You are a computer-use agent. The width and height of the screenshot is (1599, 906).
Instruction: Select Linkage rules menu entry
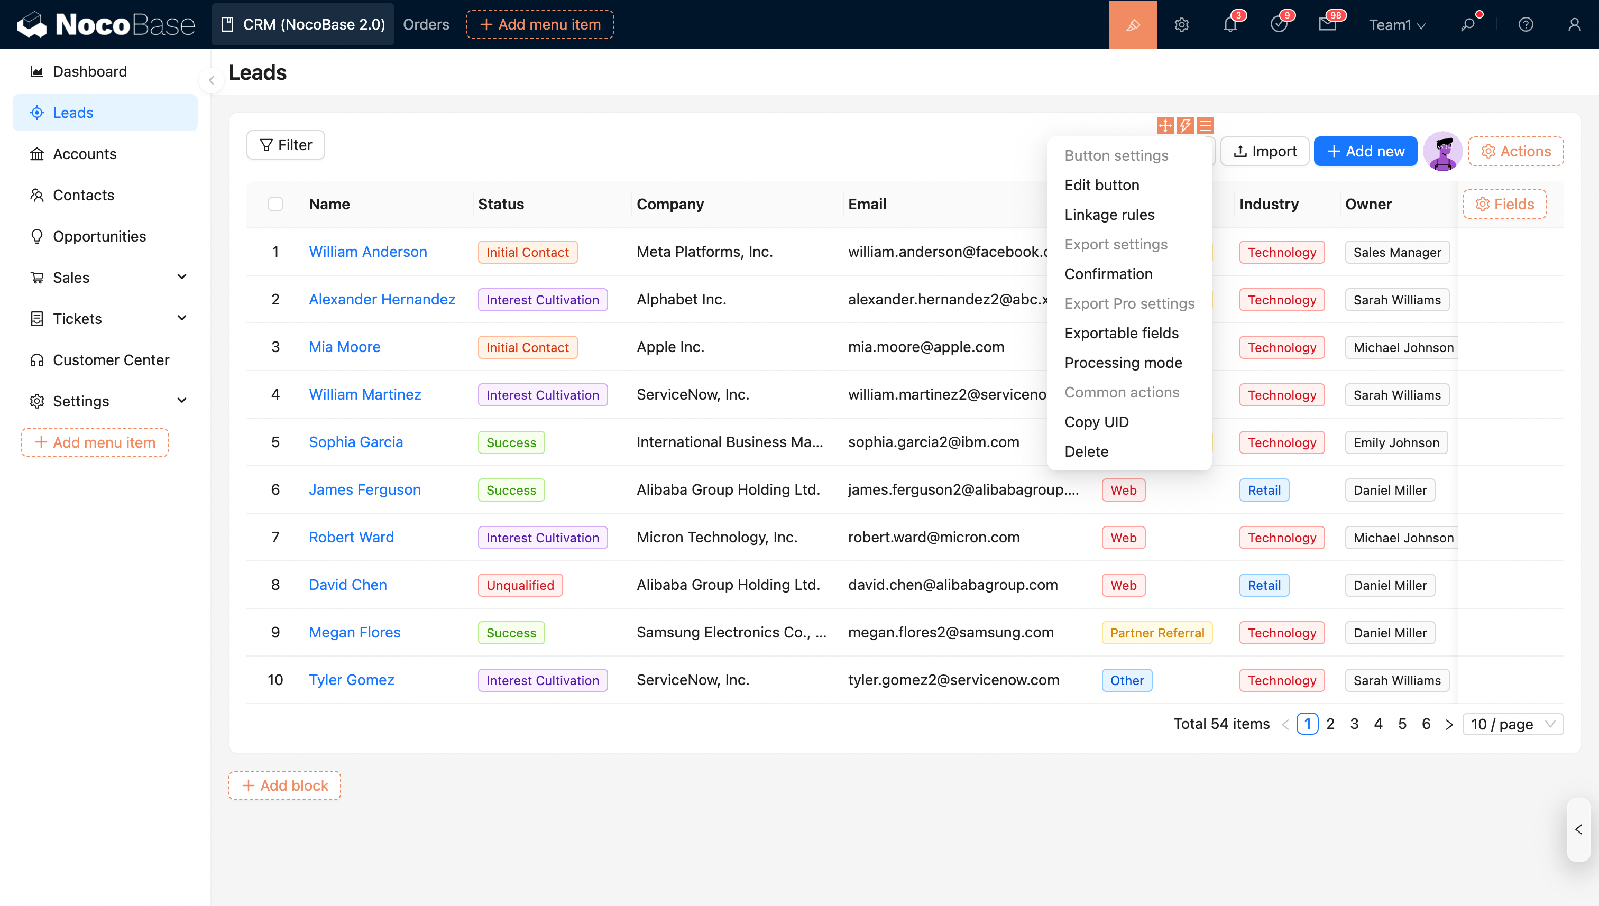(1109, 215)
